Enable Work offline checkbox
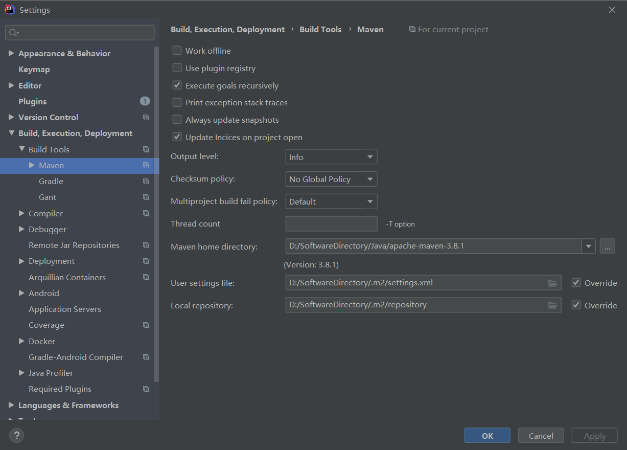The width and height of the screenshot is (627, 450). 177,51
